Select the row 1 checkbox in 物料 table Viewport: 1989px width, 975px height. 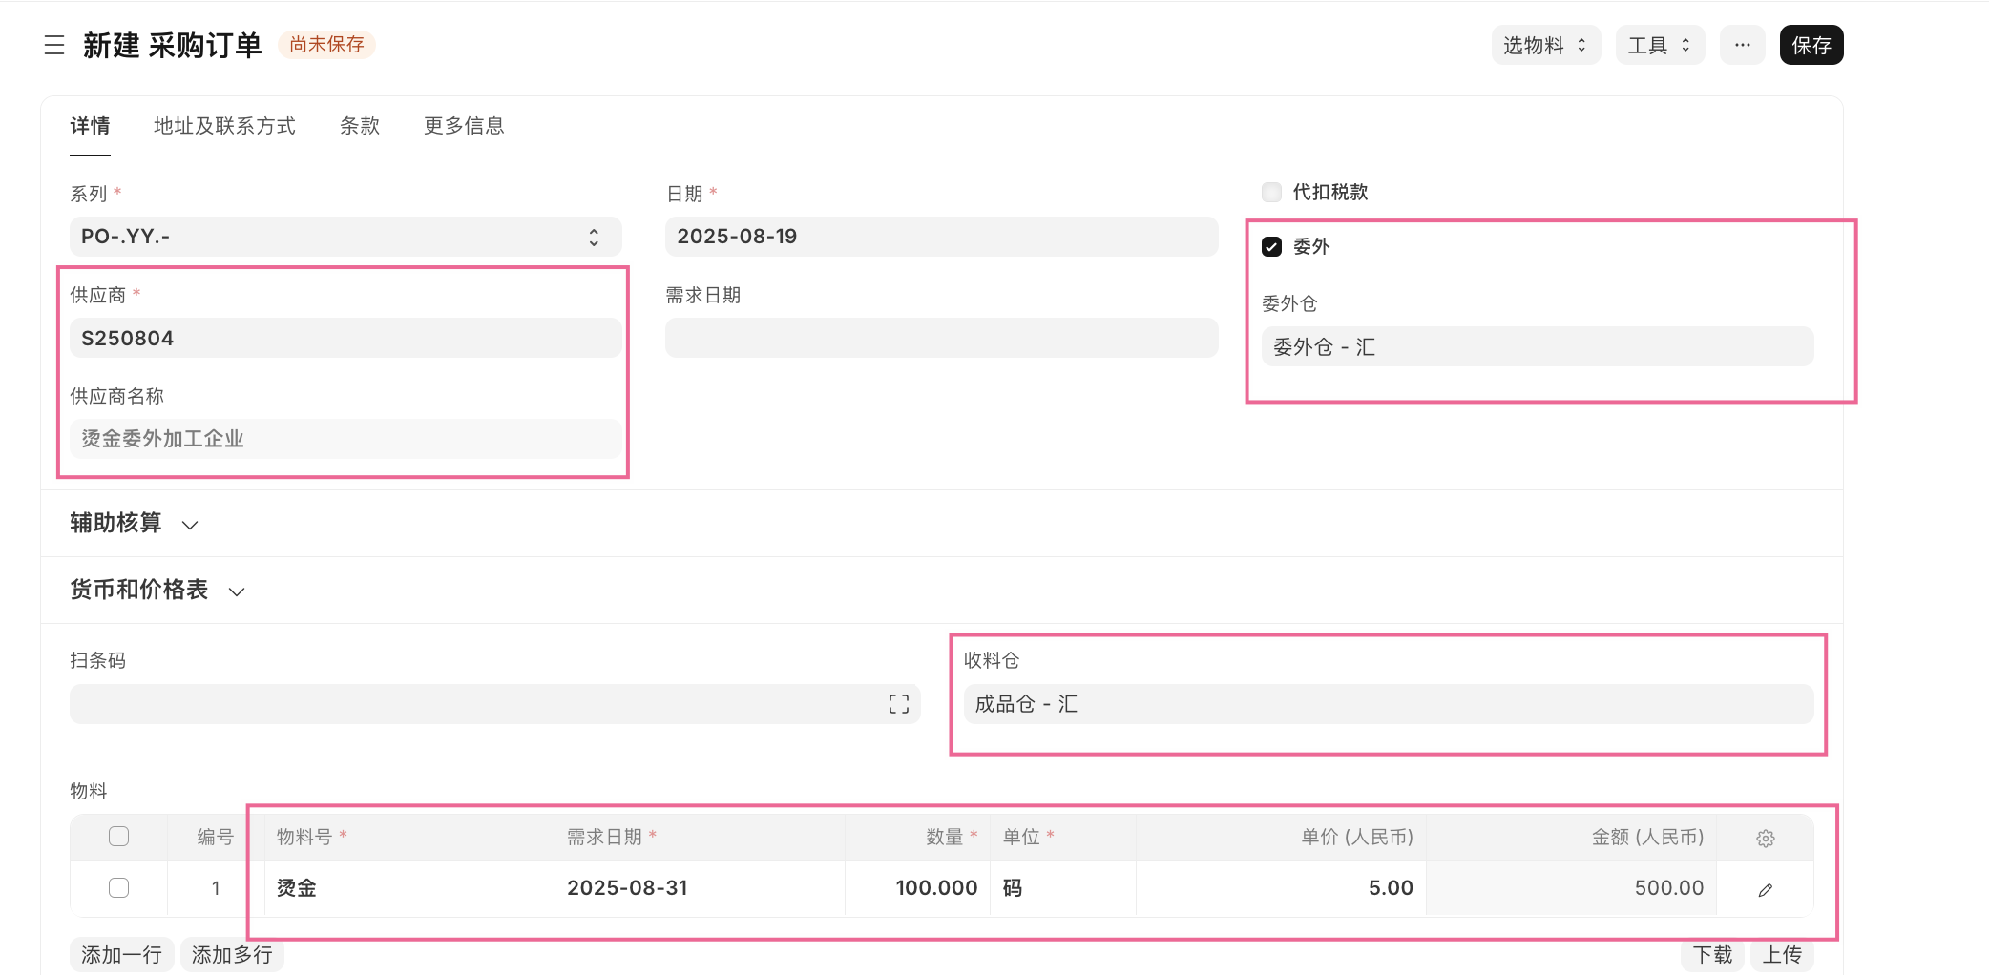[119, 888]
